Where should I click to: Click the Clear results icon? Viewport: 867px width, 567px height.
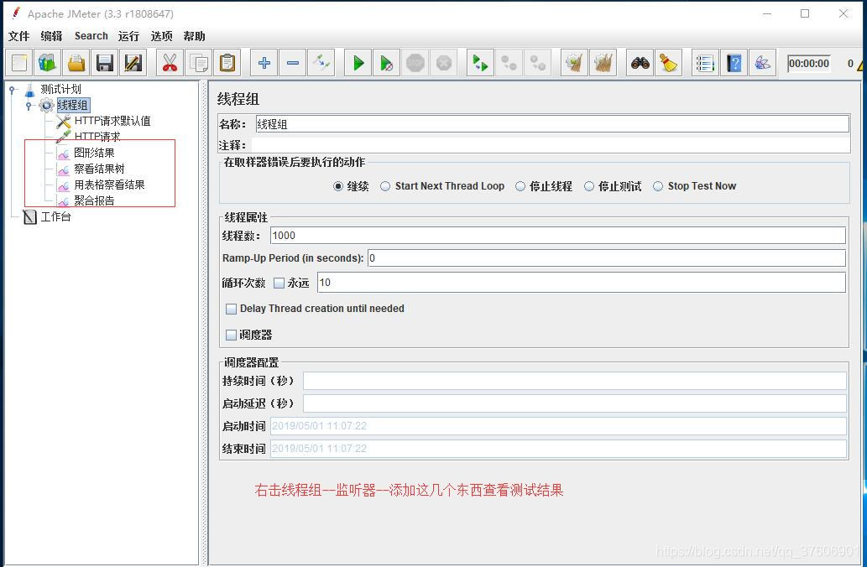574,63
